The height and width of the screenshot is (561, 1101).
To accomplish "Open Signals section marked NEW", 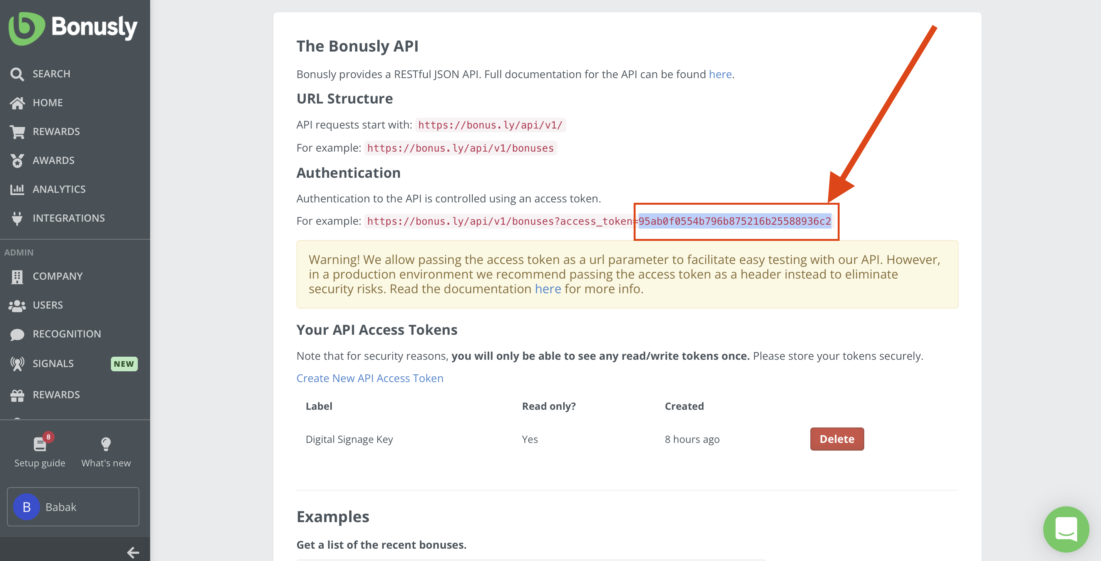I will point(53,364).
